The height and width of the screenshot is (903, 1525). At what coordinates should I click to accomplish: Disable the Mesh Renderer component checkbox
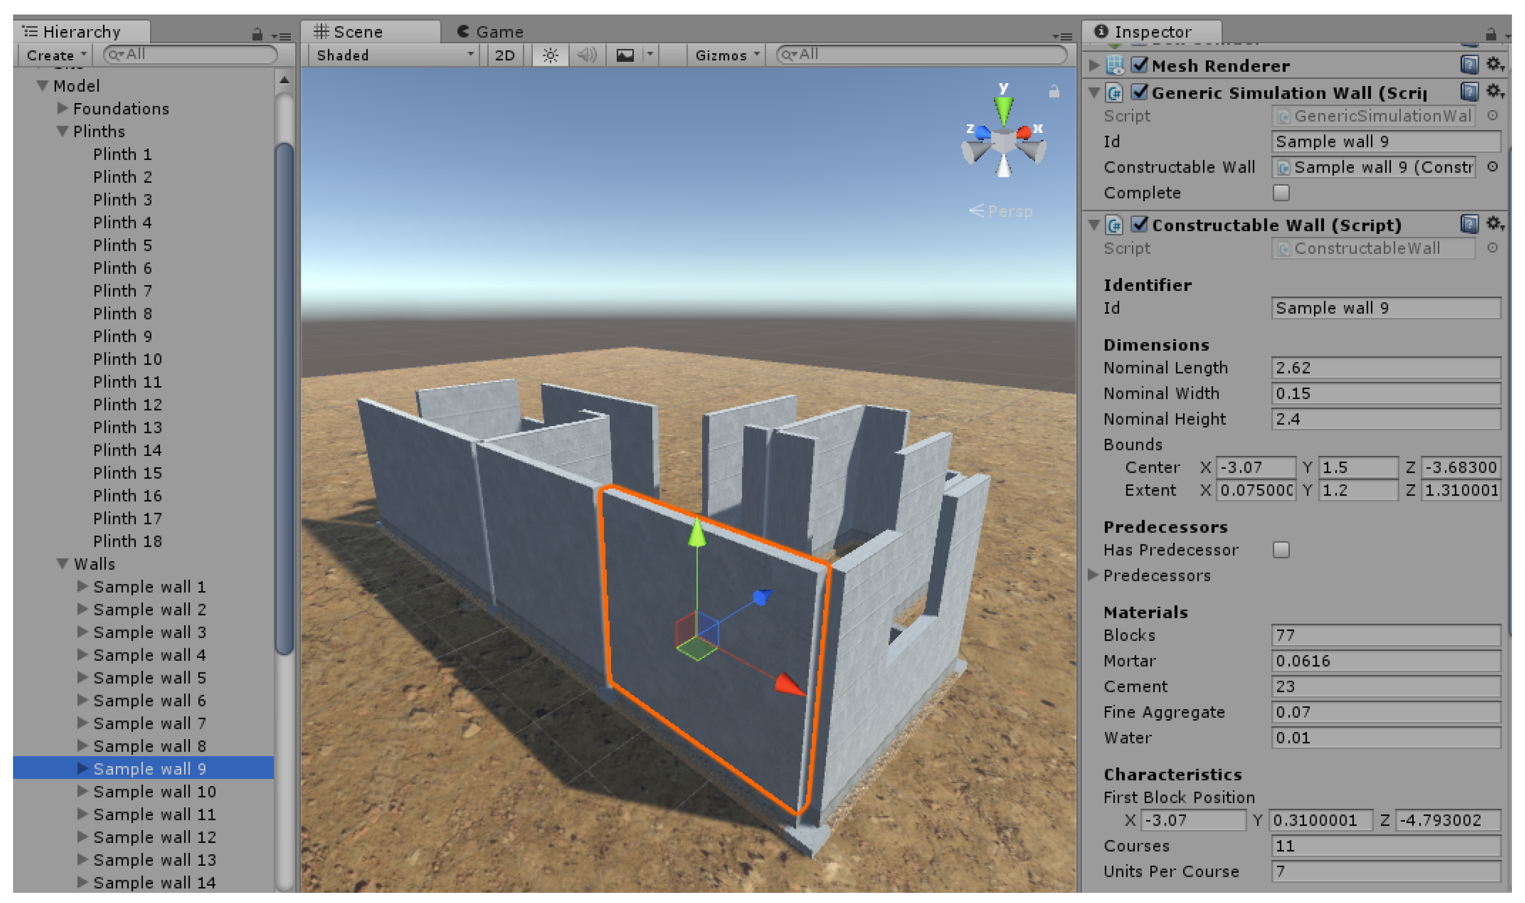(x=1139, y=64)
